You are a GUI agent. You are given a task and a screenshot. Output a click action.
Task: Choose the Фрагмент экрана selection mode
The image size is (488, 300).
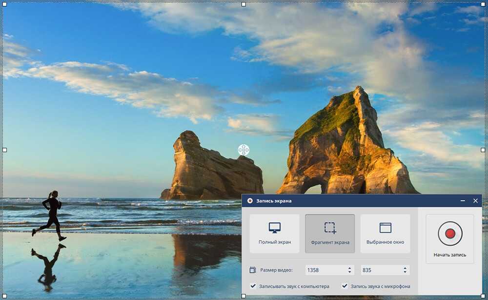click(330, 233)
